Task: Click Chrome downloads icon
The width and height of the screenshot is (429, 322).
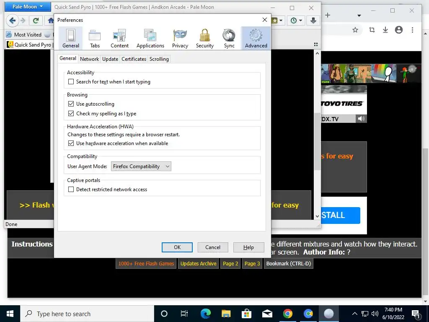Action: coord(385,30)
